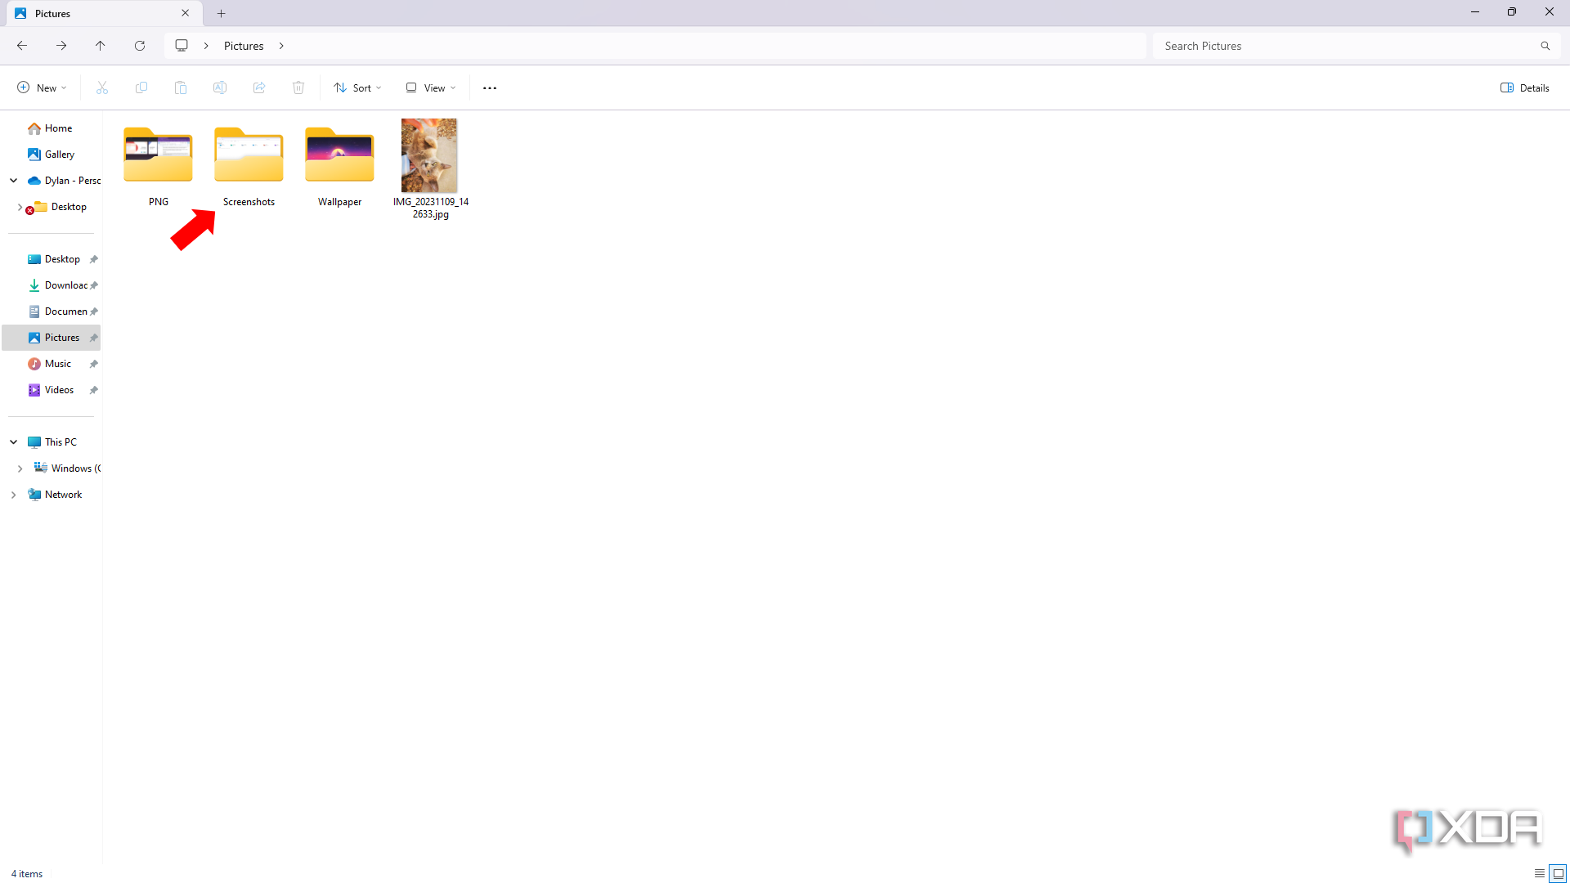Refresh the Pictures folder
Image resolution: width=1570 pixels, height=883 pixels.
click(139, 45)
